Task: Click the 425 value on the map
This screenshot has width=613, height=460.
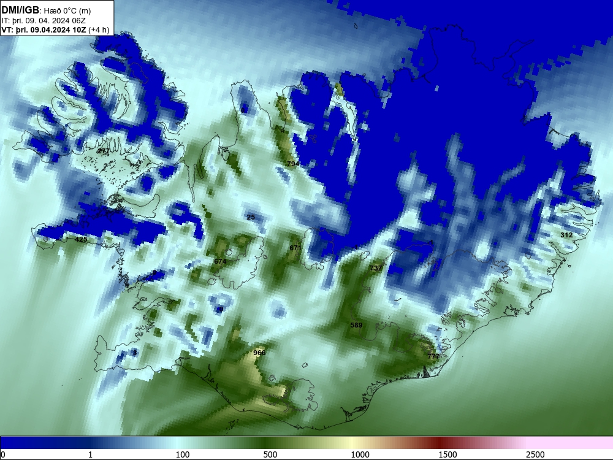Action: (x=81, y=239)
